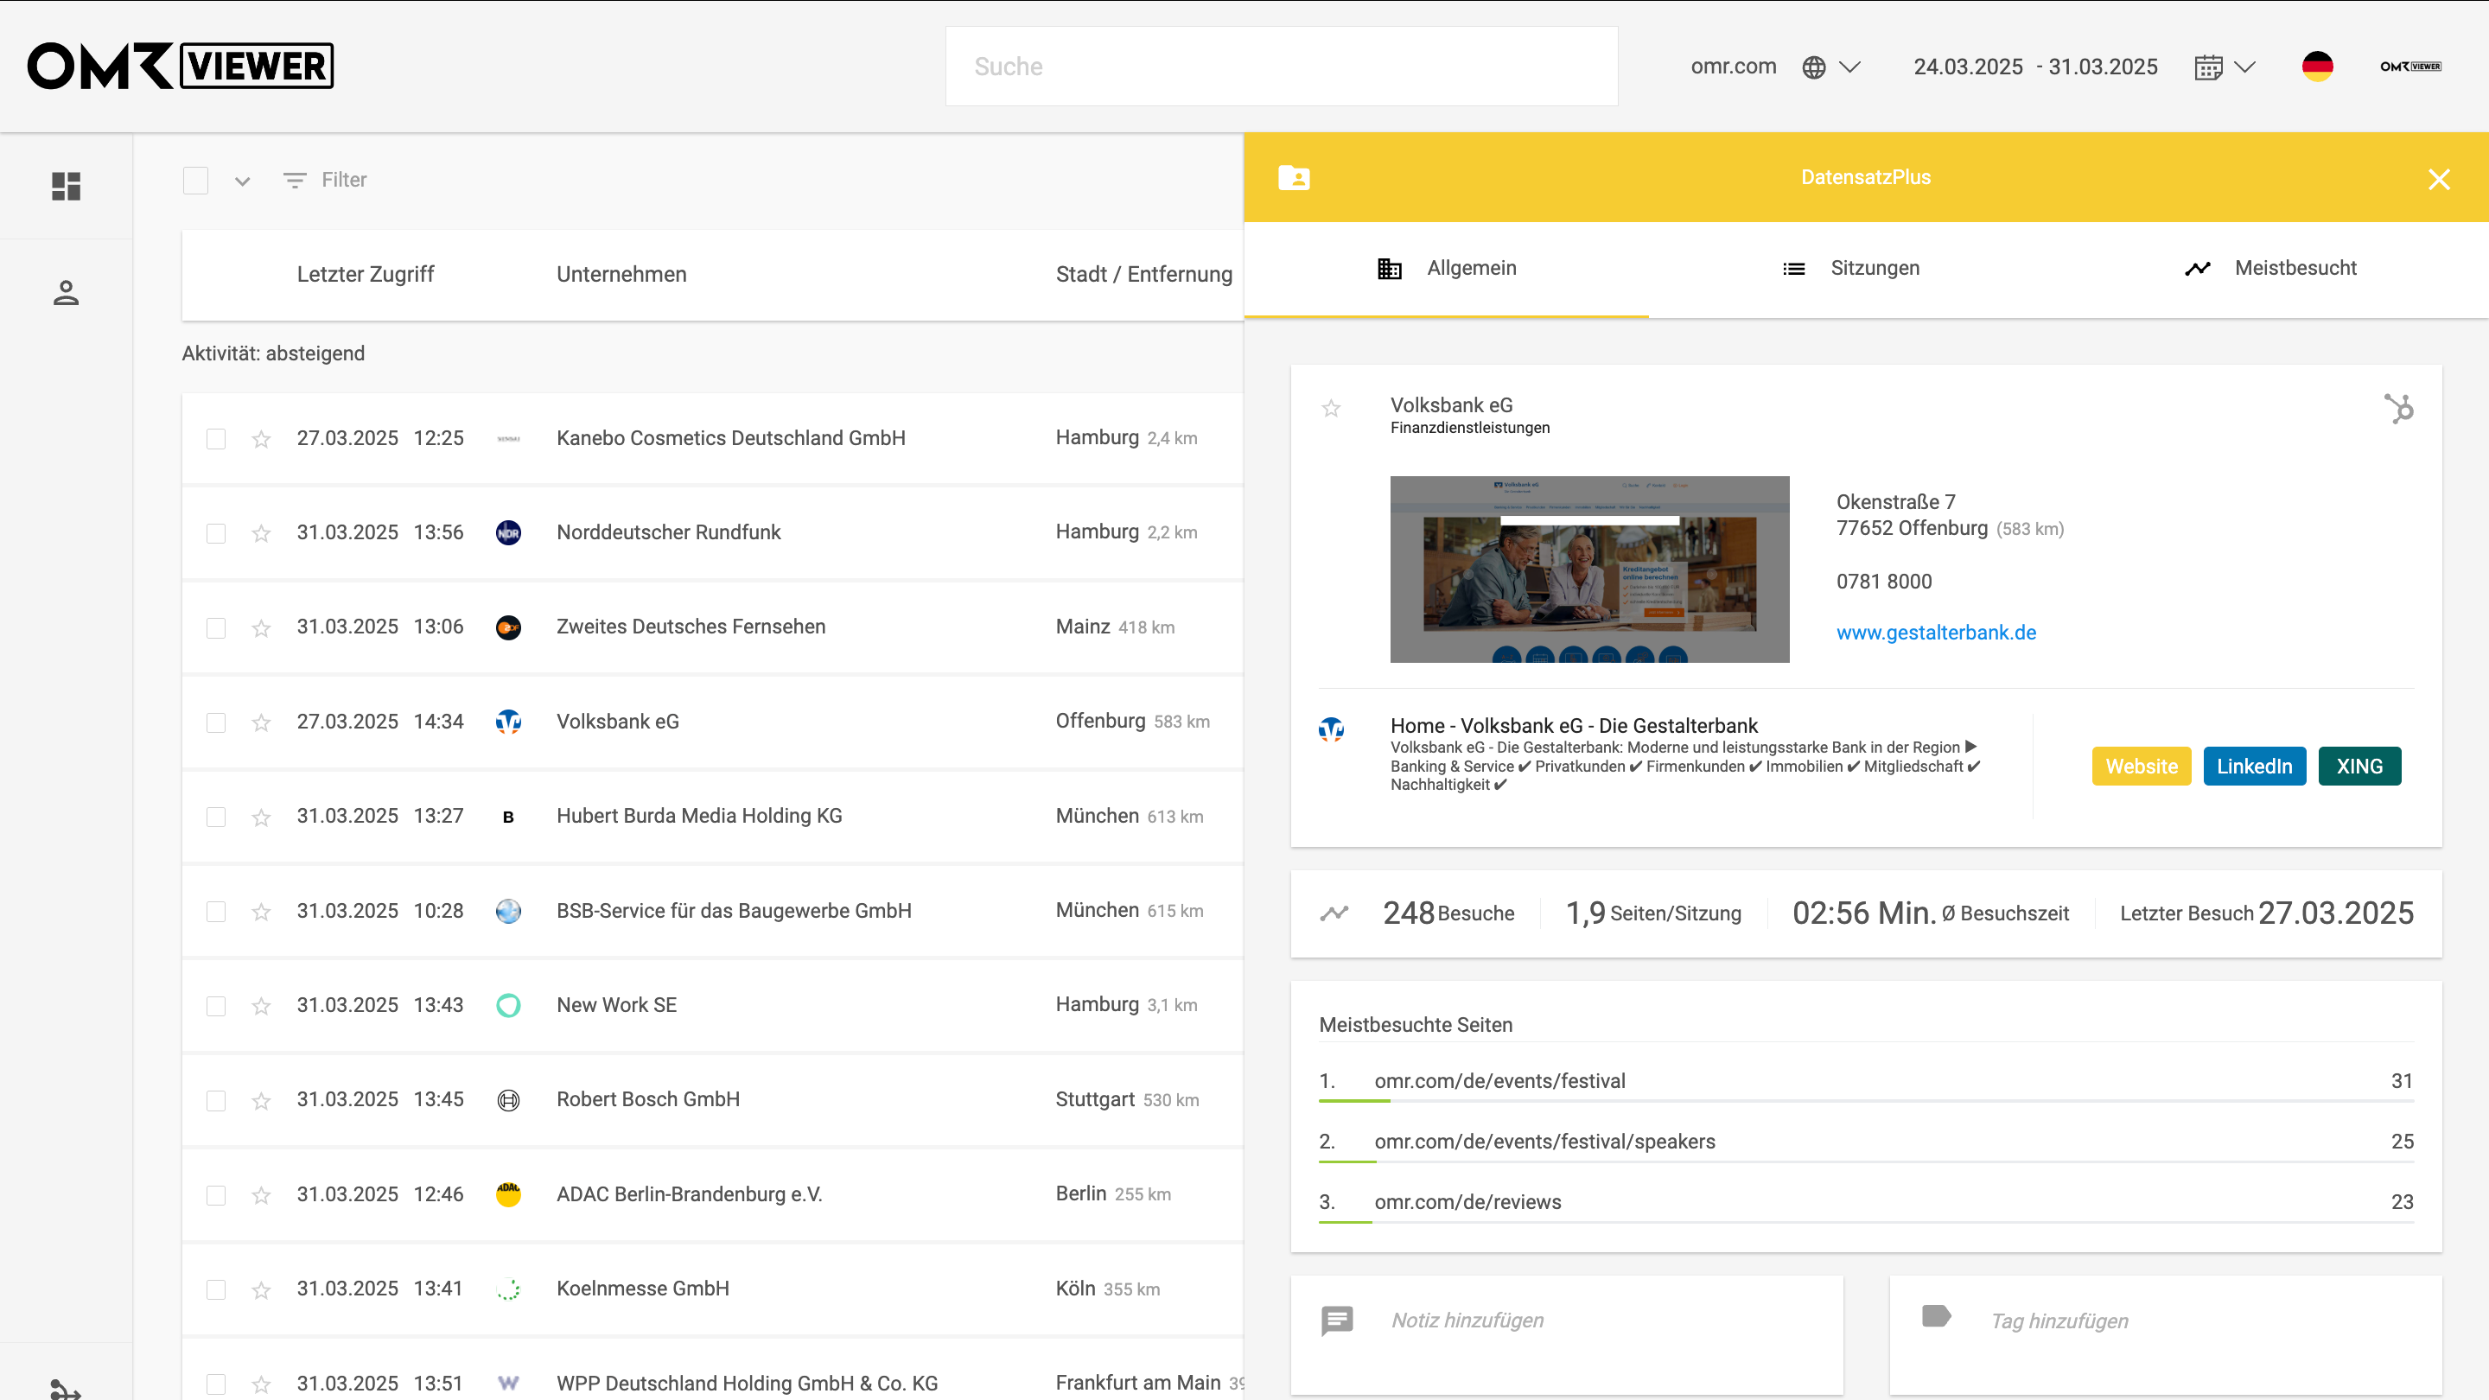Click the person icon in left sidebar

point(66,293)
